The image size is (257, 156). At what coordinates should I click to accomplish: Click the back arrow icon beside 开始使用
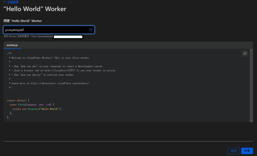pos(5,2)
